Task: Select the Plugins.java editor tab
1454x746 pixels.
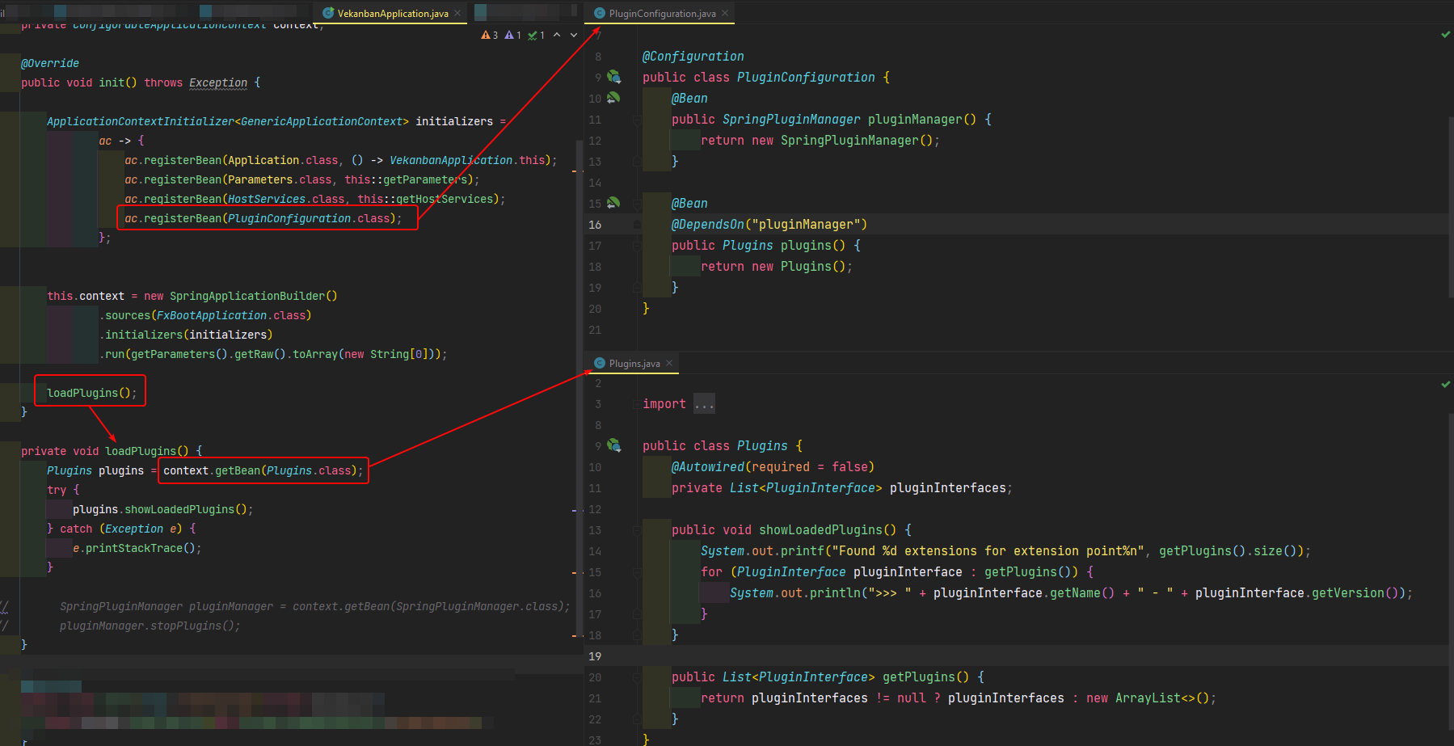Action: click(x=634, y=363)
